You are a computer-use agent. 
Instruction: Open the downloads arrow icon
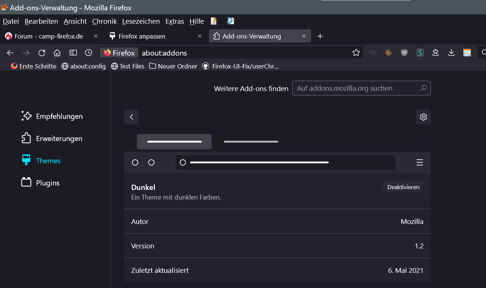451,53
